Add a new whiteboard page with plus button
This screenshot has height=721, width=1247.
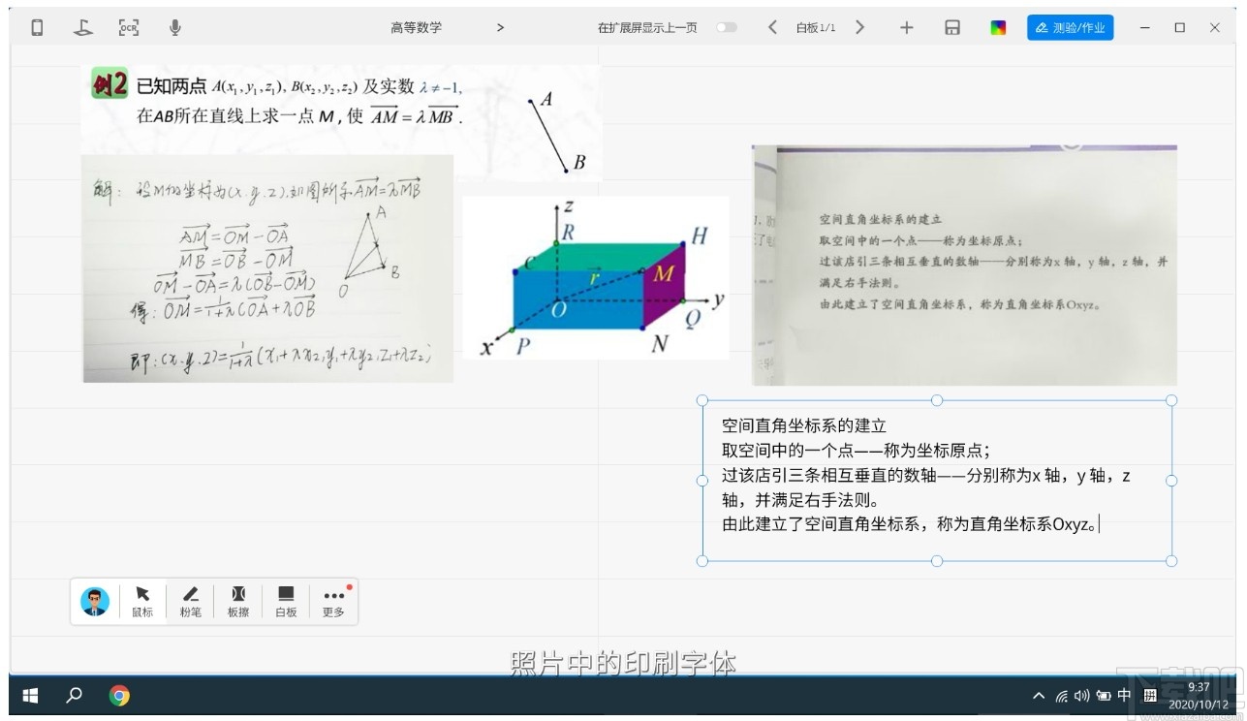point(906,27)
